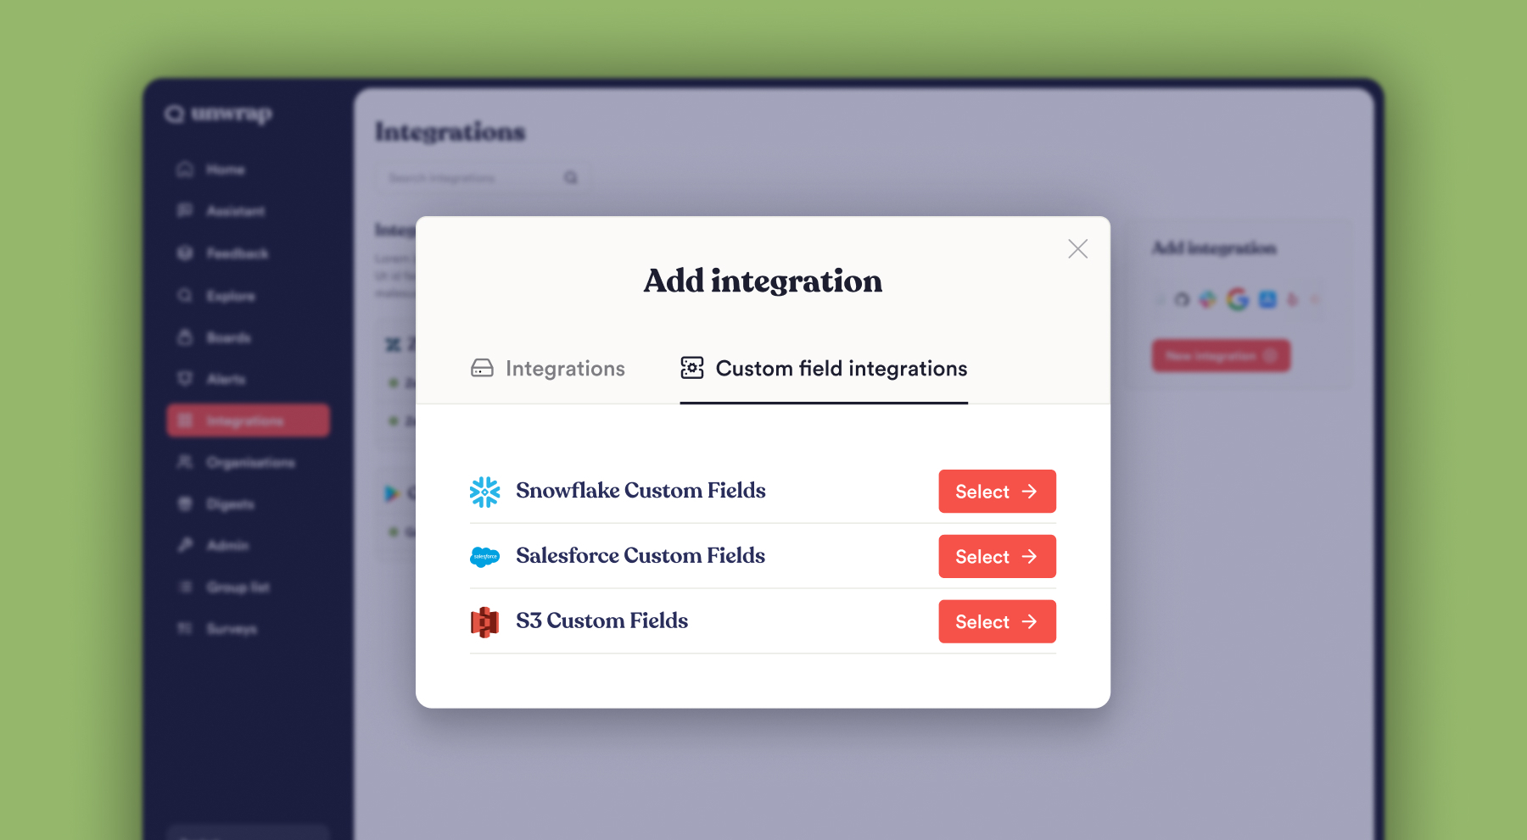Click the Snowflake Custom Fields label
1527x840 pixels.
coord(640,491)
